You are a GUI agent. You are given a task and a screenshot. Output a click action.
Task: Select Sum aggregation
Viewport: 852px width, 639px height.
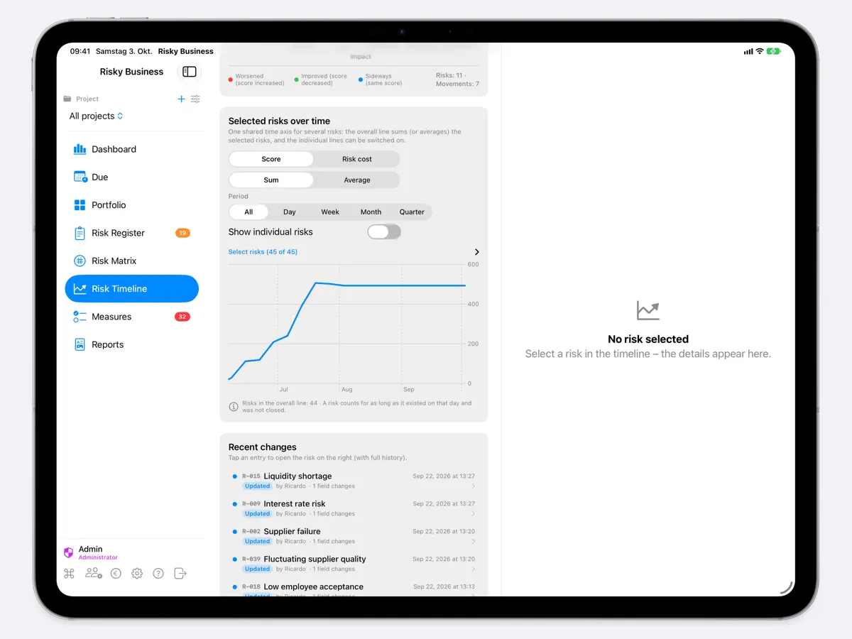pyautogui.click(x=271, y=180)
